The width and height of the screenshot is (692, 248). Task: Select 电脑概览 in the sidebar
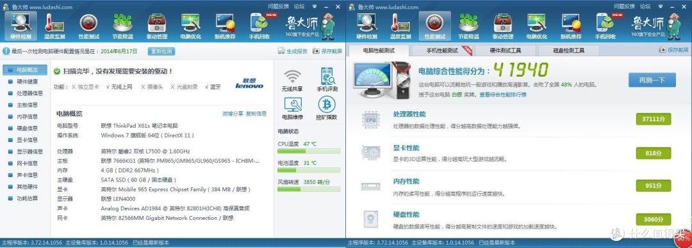[25, 70]
